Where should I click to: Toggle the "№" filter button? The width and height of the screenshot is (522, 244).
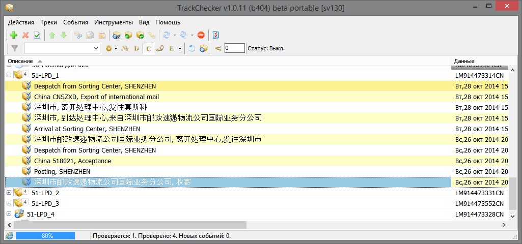[x=125, y=48]
